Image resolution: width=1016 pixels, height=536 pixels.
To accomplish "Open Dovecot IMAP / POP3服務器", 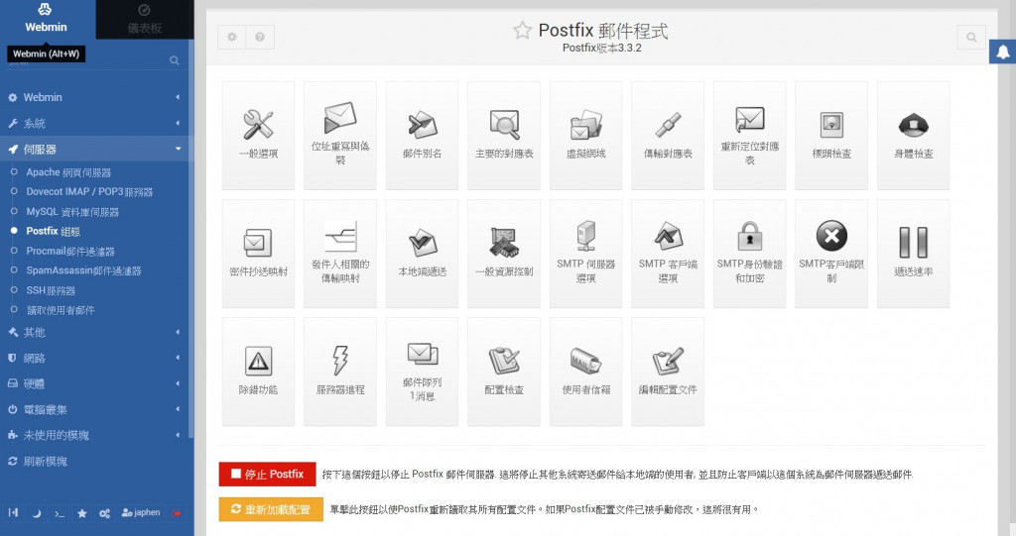I will (x=89, y=191).
